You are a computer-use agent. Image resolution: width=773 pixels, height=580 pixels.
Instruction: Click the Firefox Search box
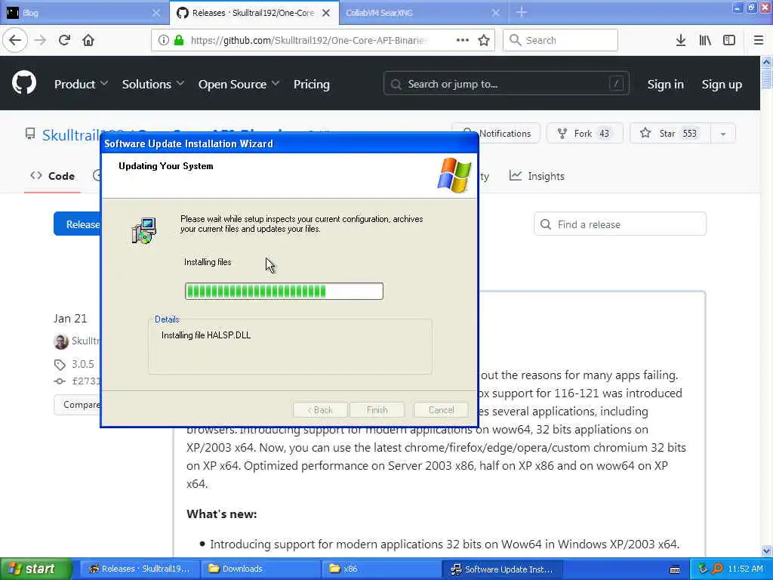560,41
